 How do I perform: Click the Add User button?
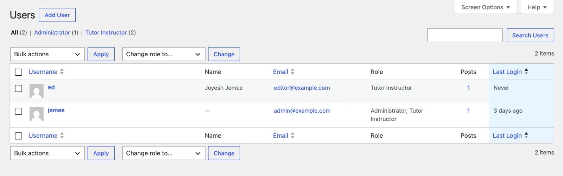pyautogui.click(x=57, y=15)
